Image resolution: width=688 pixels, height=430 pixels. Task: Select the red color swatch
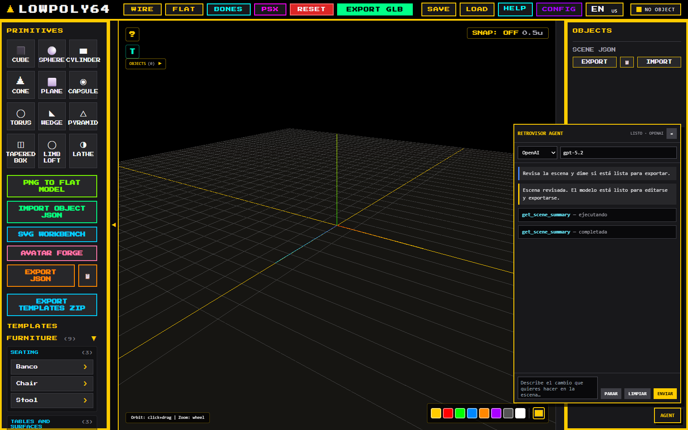[448, 413]
